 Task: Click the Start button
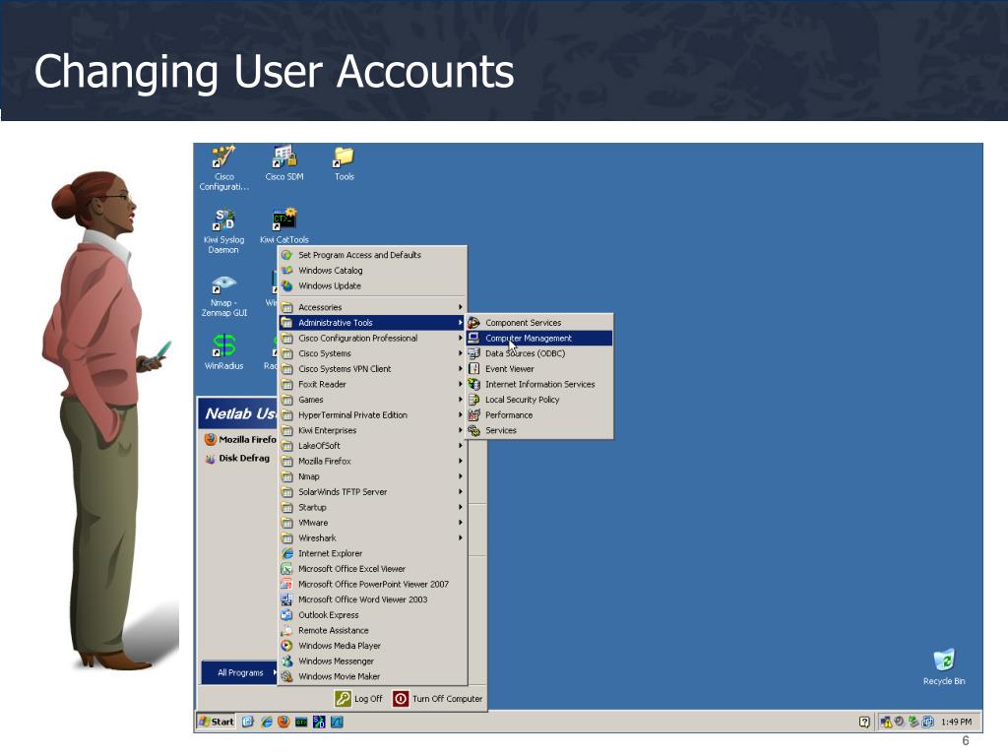tap(217, 722)
